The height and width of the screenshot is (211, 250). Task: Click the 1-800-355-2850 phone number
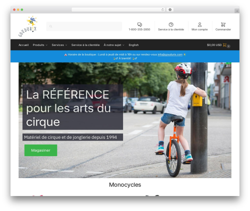click(139, 29)
